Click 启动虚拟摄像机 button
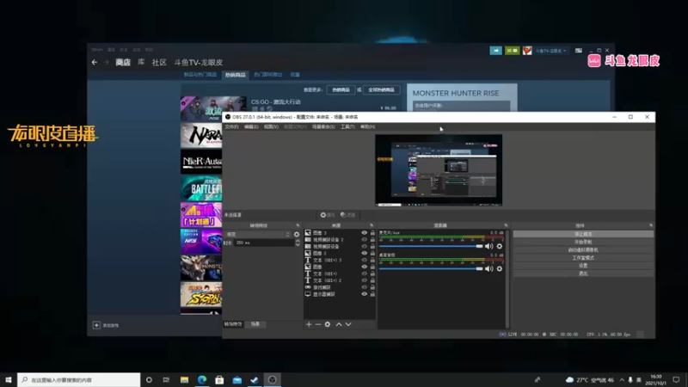The height and width of the screenshot is (387, 688). 583,250
